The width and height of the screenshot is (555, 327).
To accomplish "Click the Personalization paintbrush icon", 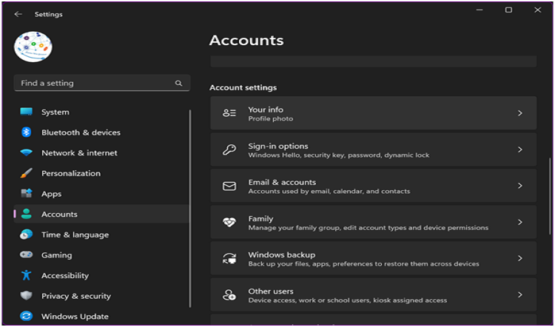I will tap(27, 173).
